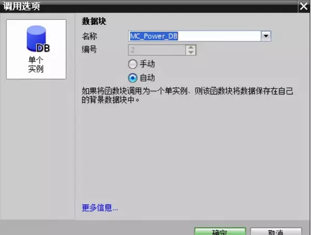Confirm with the 确定 button

coord(220,231)
